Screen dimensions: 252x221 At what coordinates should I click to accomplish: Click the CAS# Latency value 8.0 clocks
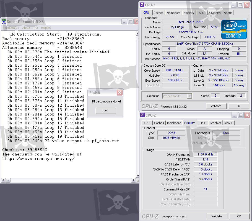(206, 164)
